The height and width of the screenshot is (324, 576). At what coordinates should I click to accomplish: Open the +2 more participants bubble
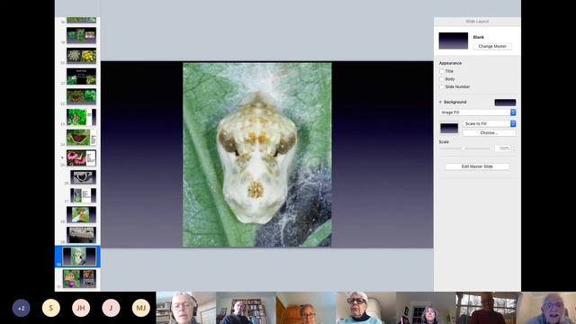pos(21,308)
